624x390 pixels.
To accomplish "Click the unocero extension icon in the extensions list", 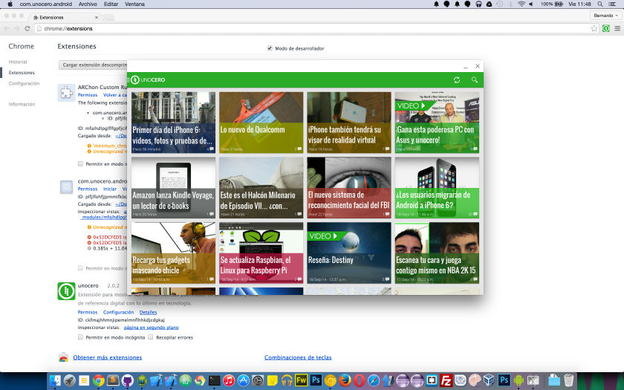I will 66,291.
